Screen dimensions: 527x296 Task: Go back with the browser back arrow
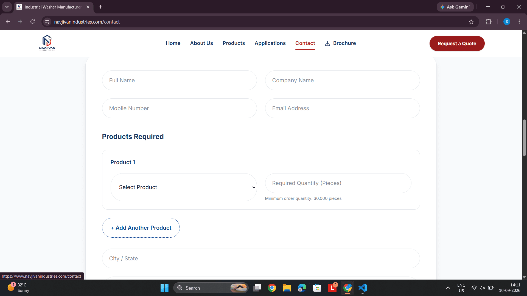8,22
